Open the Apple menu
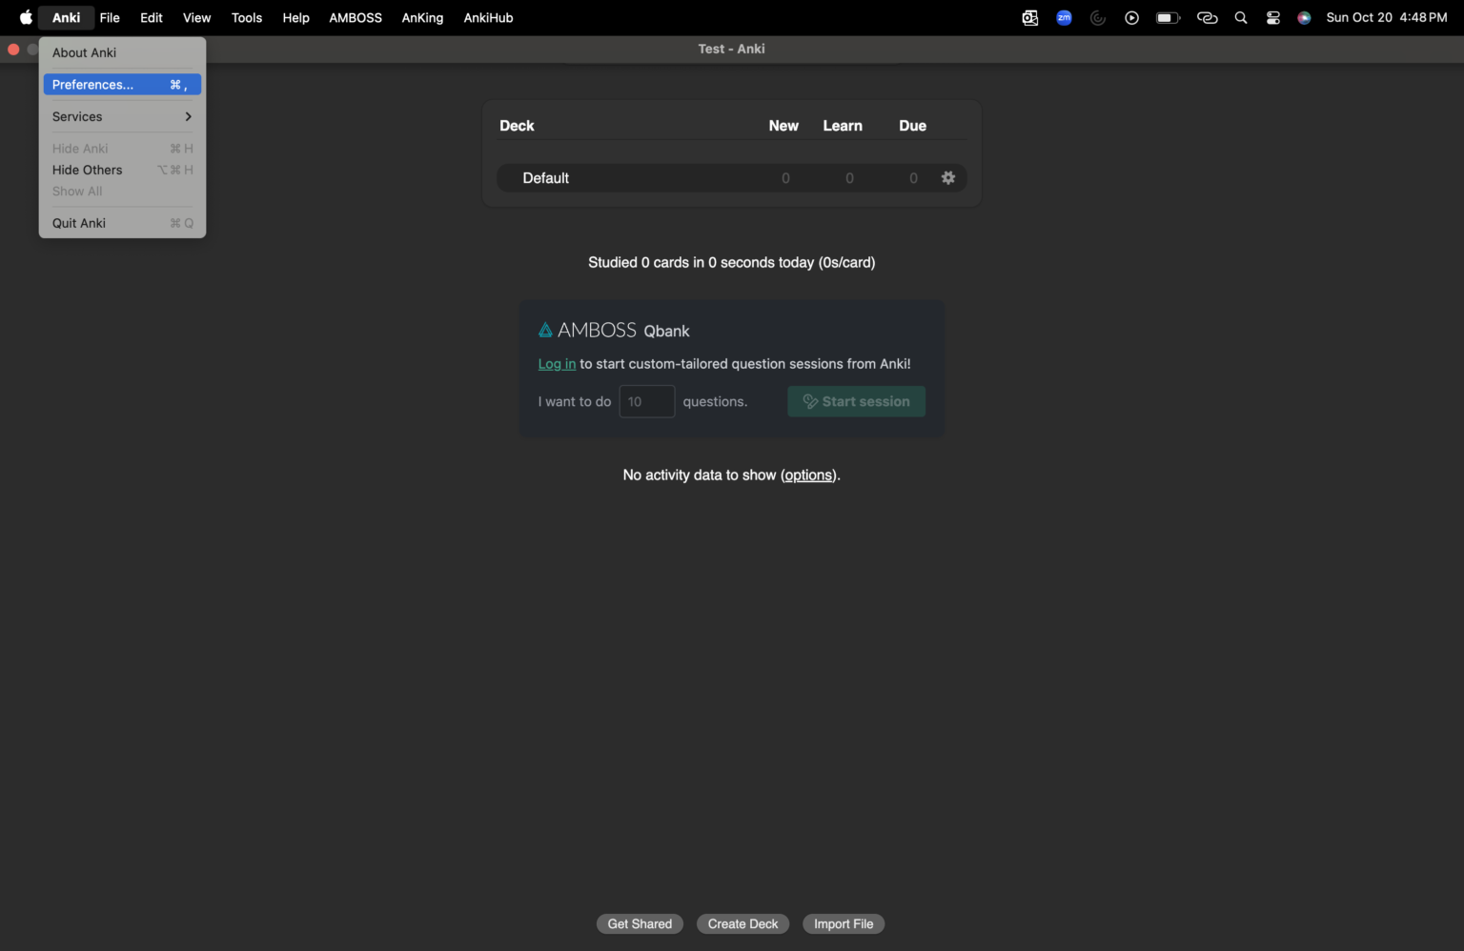The width and height of the screenshot is (1464, 951). coord(26,17)
